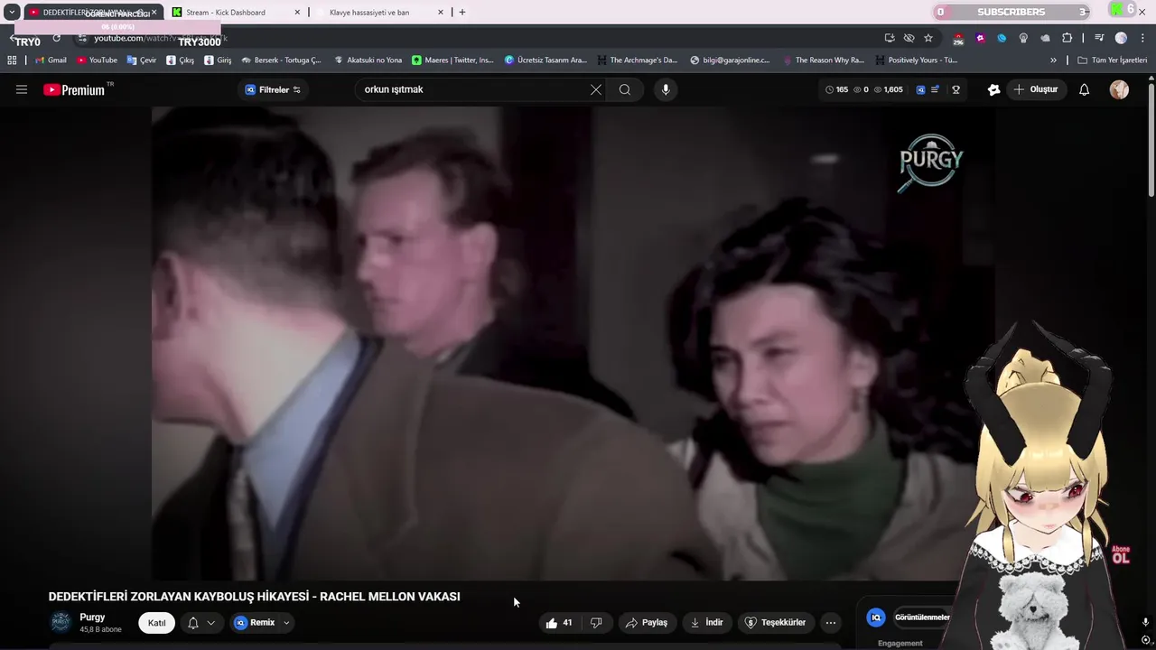Open the vidIQ clock stat showing 165
The height and width of the screenshot is (650, 1156).
pyautogui.click(x=836, y=89)
